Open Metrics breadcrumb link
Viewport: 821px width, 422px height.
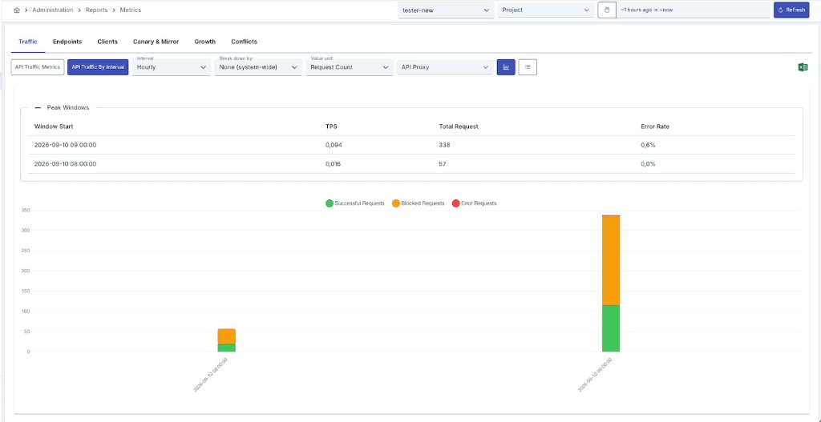[x=131, y=10]
